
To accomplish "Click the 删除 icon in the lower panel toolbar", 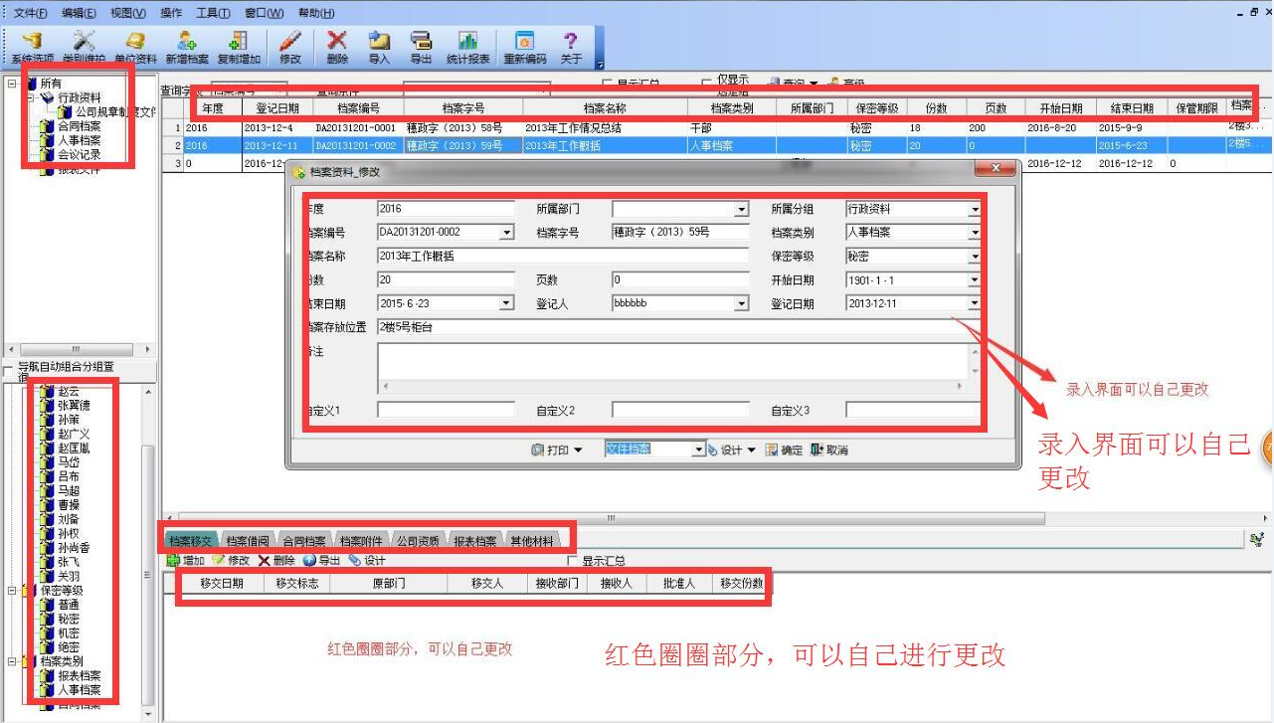I will click(264, 561).
